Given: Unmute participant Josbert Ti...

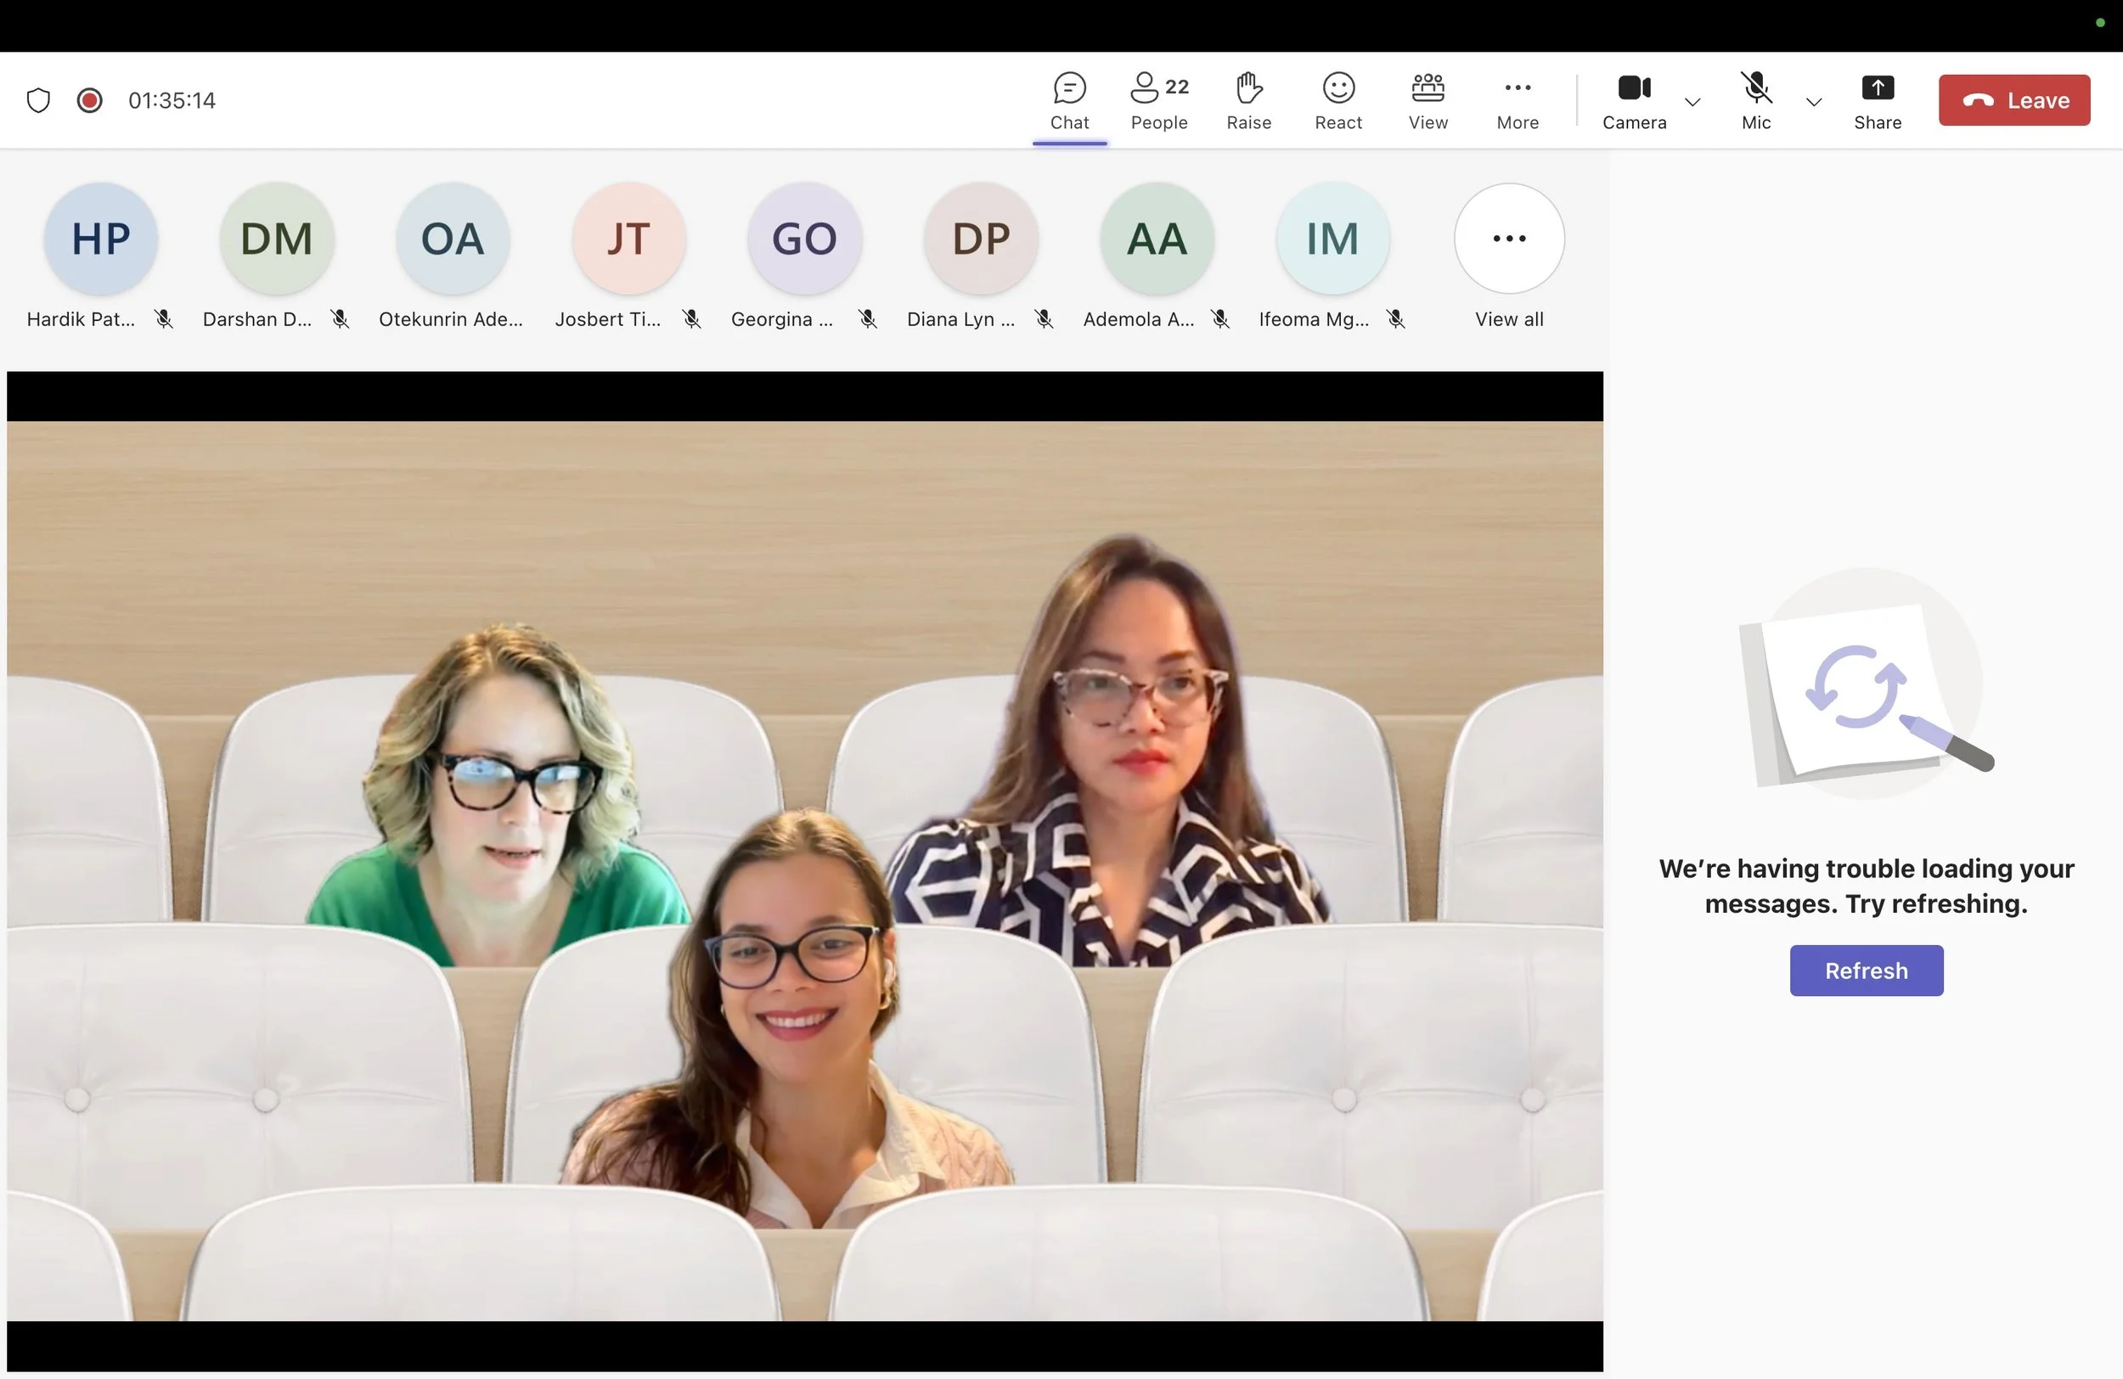Looking at the screenshot, I should (692, 318).
